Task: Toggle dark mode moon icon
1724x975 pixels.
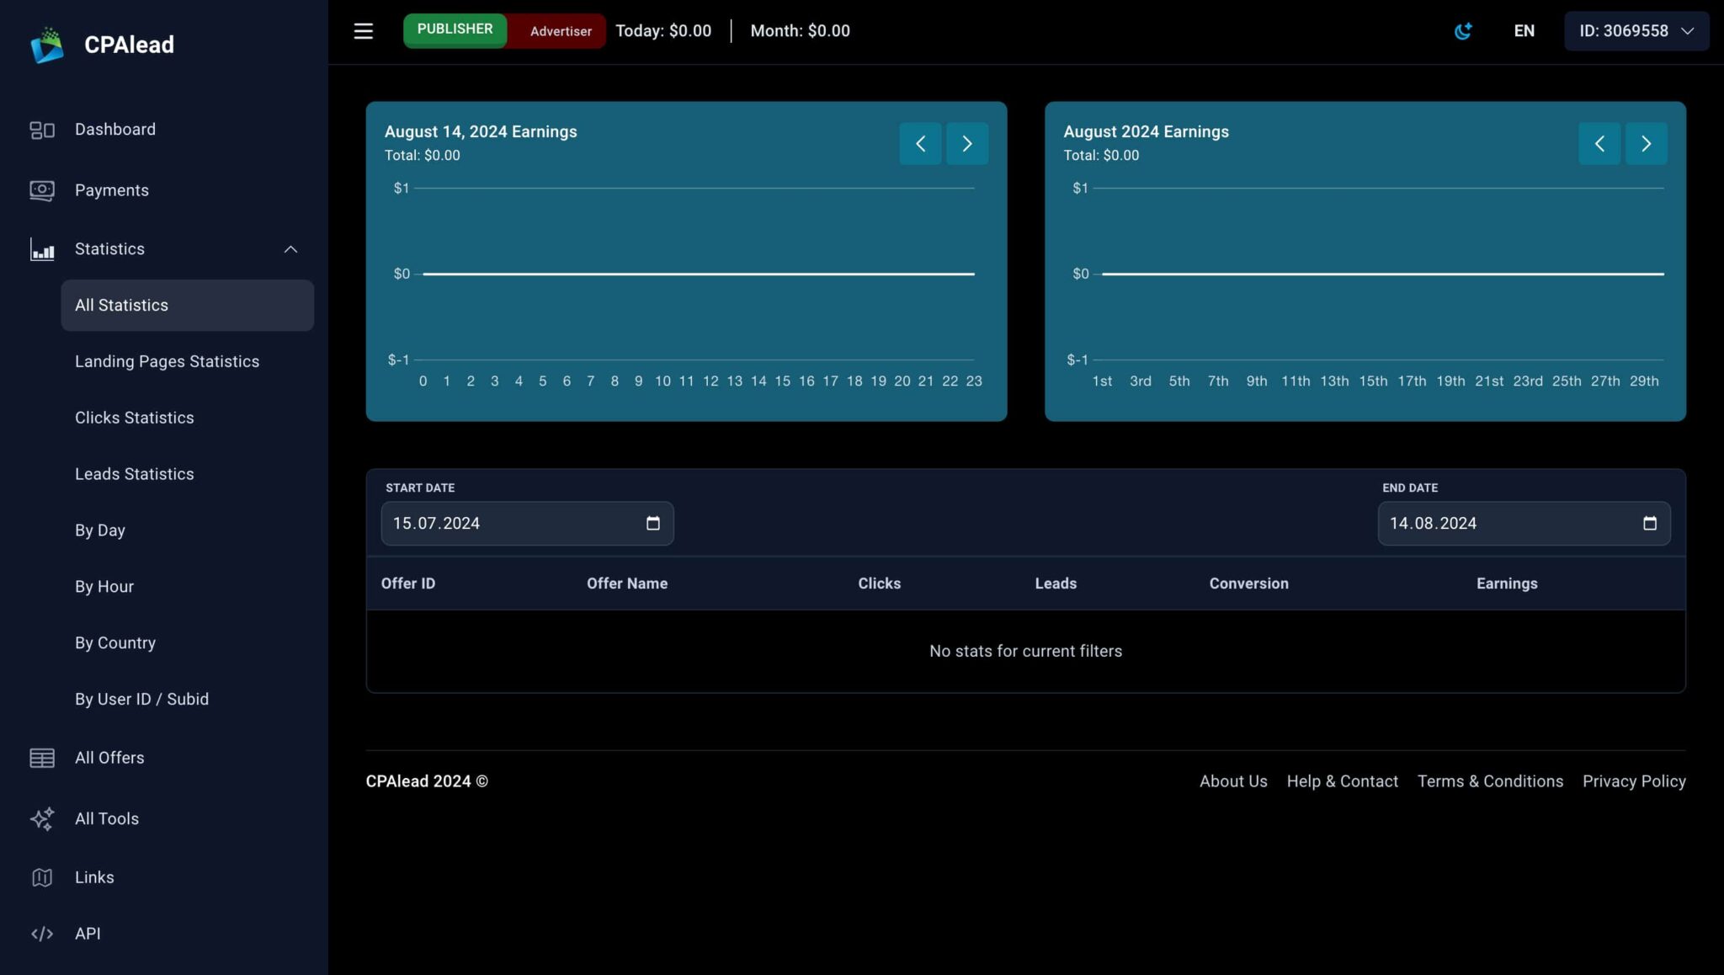Action: (1463, 31)
